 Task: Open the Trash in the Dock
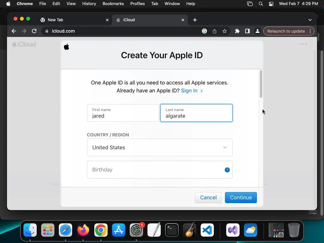click(x=294, y=230)
